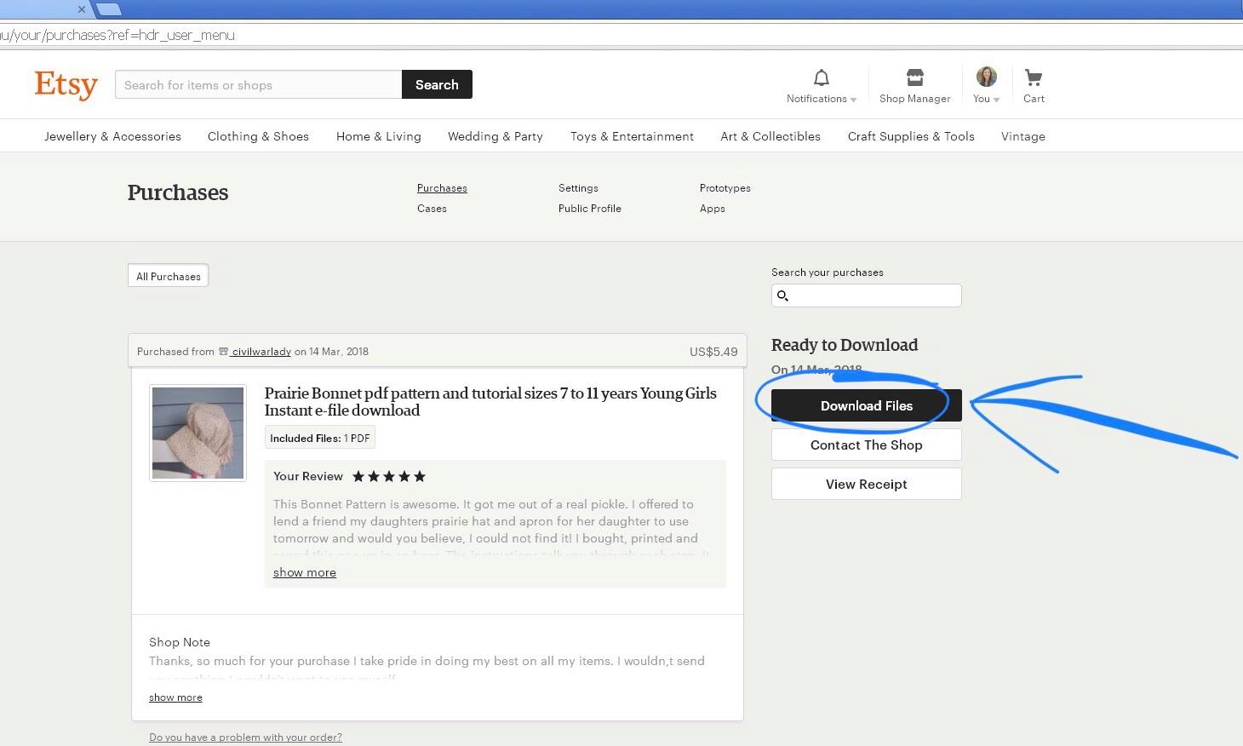Click the five-star review rating

tap(389, 477)
